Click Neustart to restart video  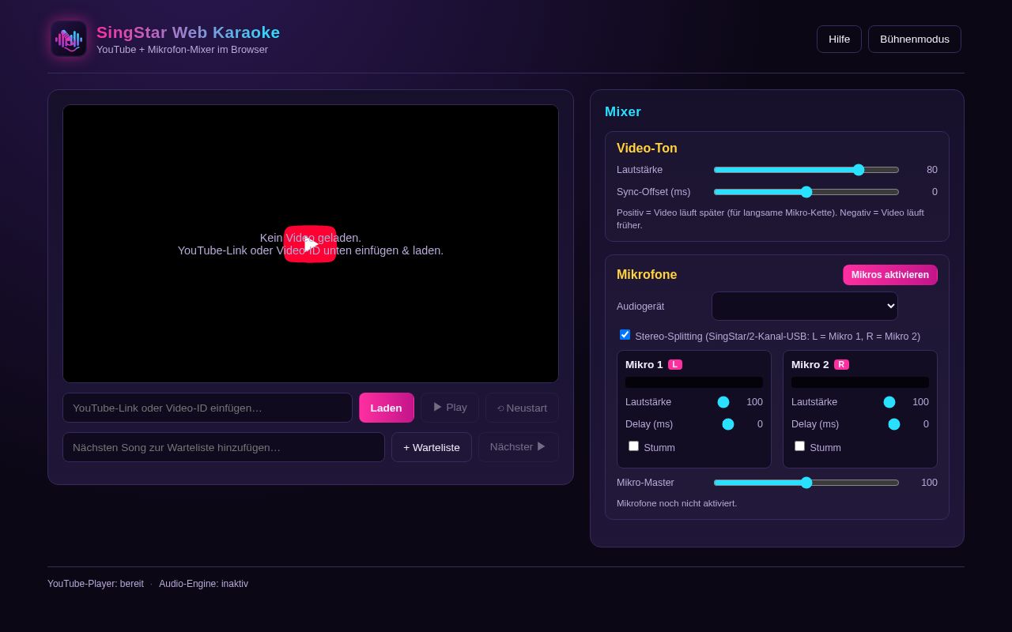522,408
